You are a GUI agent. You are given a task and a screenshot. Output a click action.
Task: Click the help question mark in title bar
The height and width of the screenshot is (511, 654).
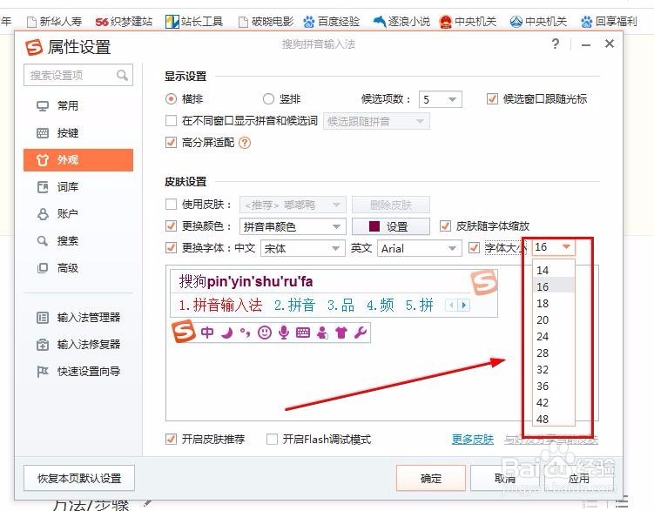point(555,44)
